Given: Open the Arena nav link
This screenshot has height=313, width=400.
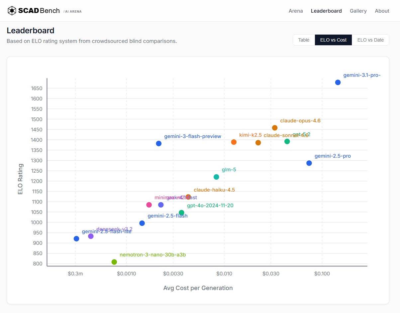Looking at the screenshot, I should [296, 11].
